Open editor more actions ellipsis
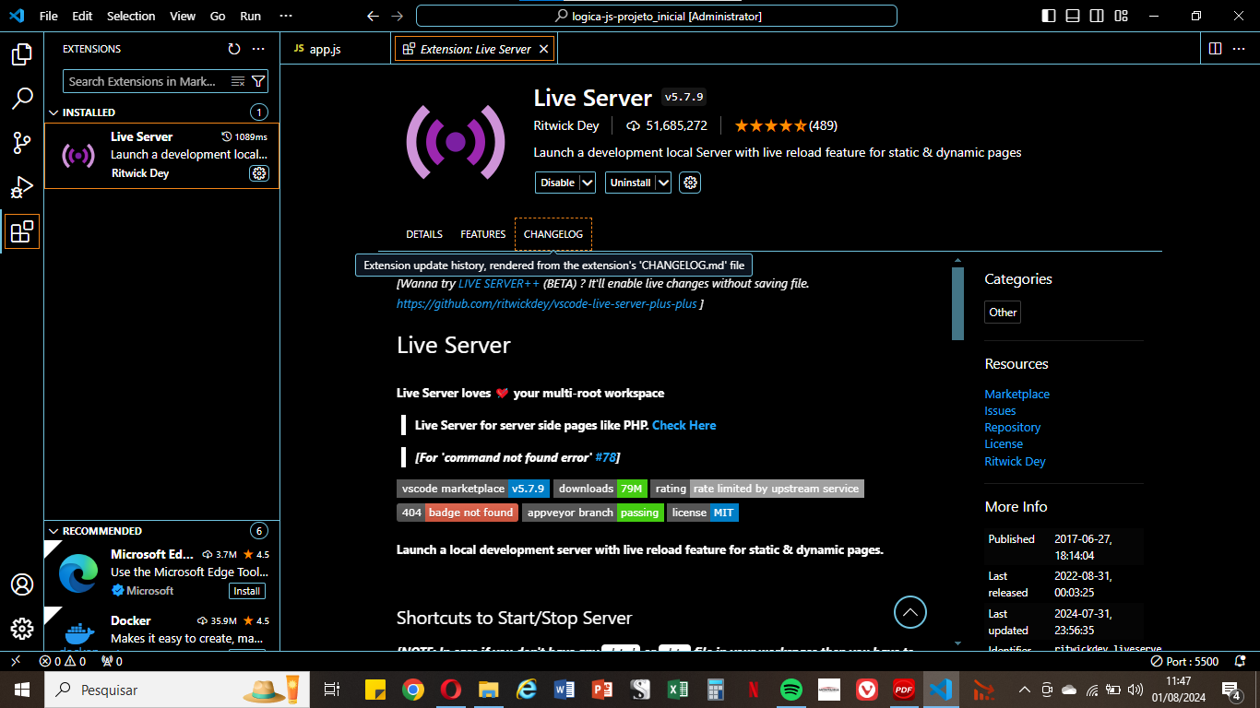The height and width of the screenshot is (708, 1260). [x=1240, y=48]
